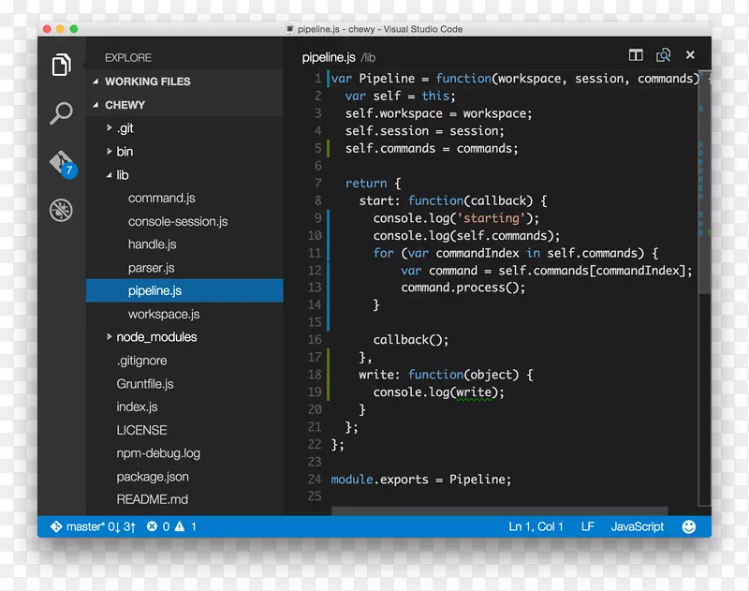Open the Search view
This screenshot has width=749, height=591.
(61, 112)
